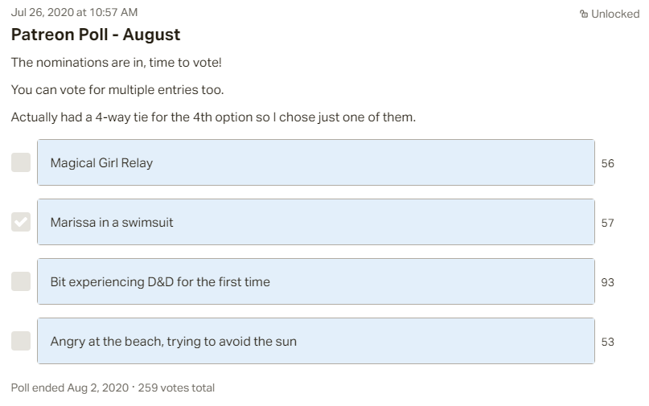The width and height of the screenshot is (649, 406).
Task: Select the "Magical Girl Relay" poll option bar
Action: tap(315, 162)
